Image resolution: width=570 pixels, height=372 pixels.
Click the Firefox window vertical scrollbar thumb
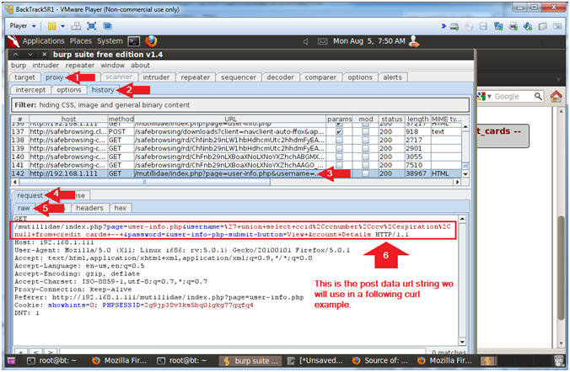562,267
